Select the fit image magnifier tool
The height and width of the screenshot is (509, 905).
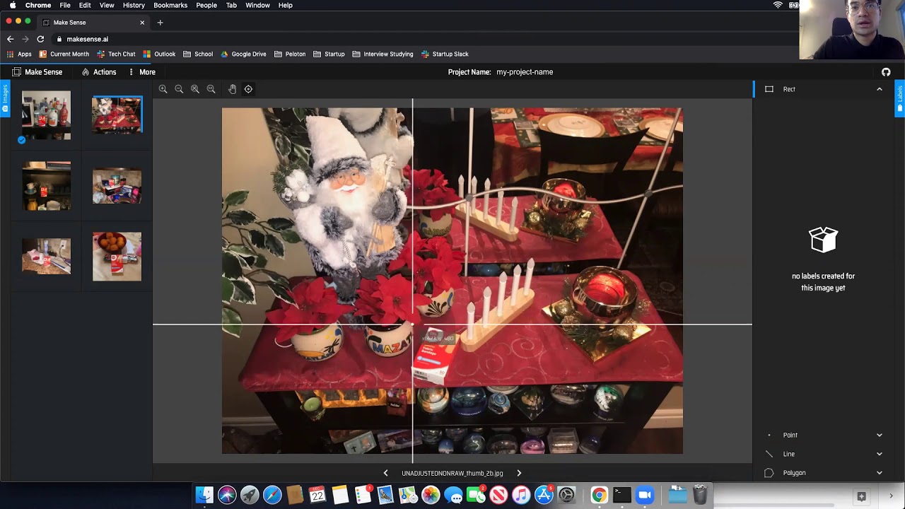tap(195, 89)
